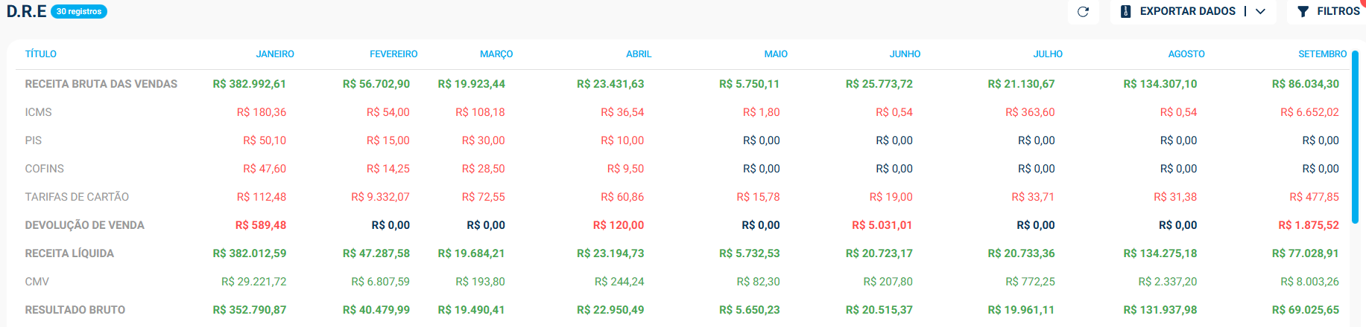The image size is (1366, 327).
Task: Select the Receita Bruta das Vendas row title
Action: (x=101, y=84)
